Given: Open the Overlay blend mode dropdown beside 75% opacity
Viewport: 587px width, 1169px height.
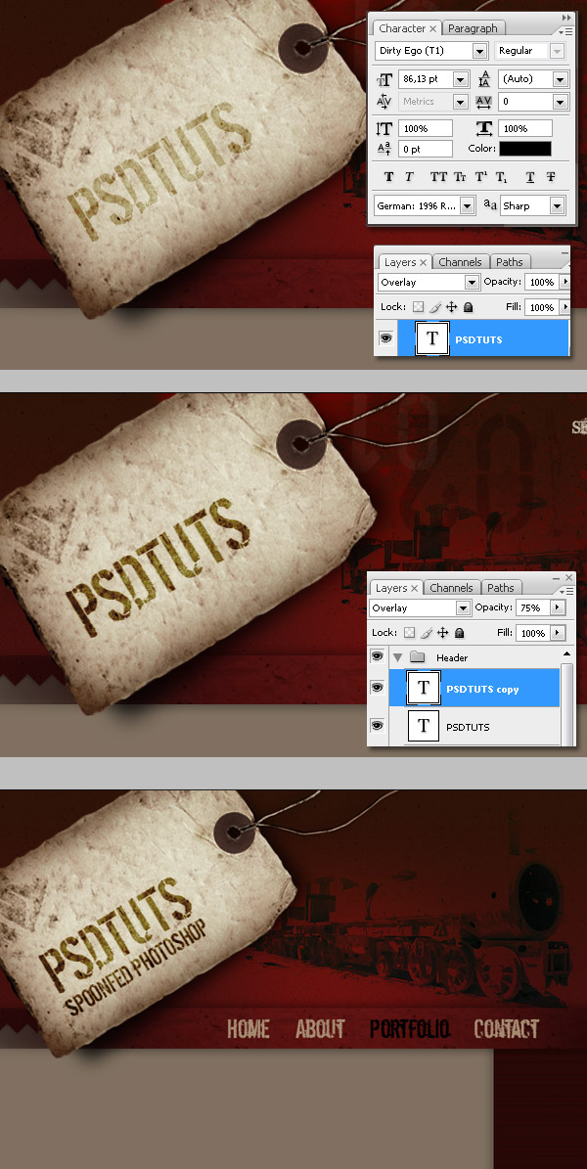Looking at the screenshot, I should (463, 607).
